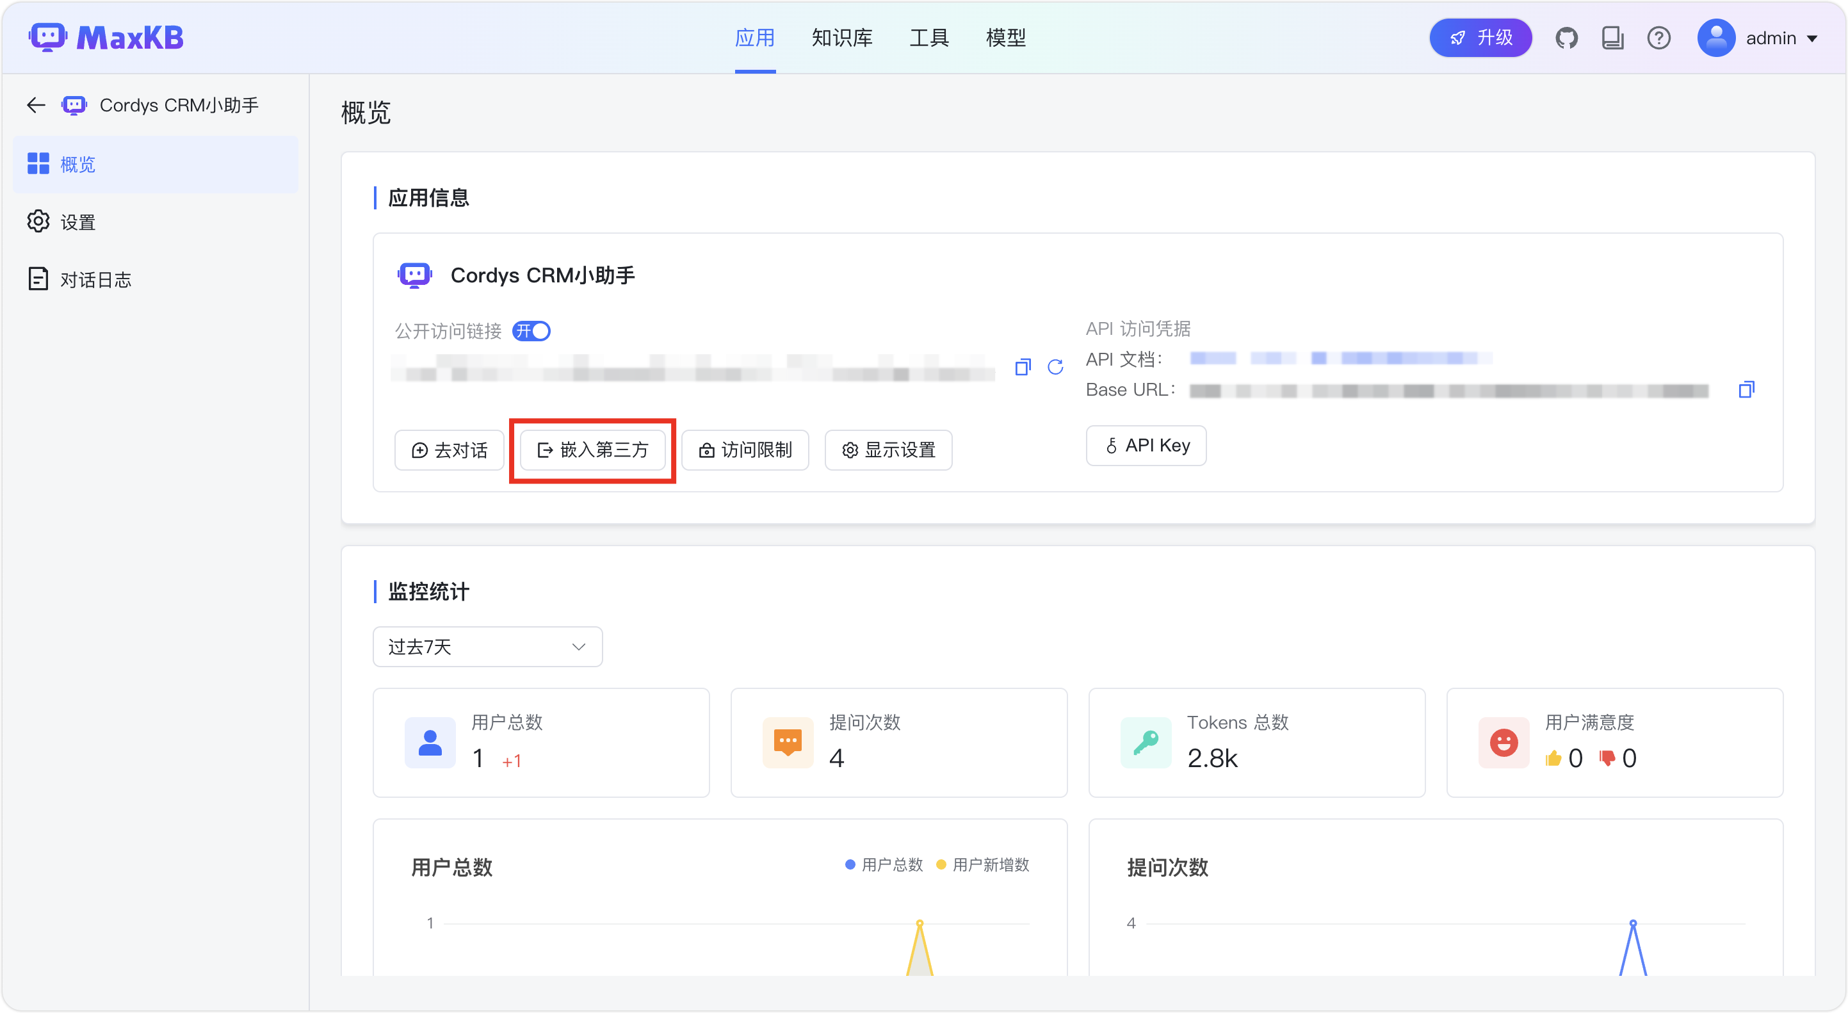The width and height of the screenshot is (1848, 1013).
Task: Open the MaxKB GitHub repository icon
Action: tap(1567, 38)
